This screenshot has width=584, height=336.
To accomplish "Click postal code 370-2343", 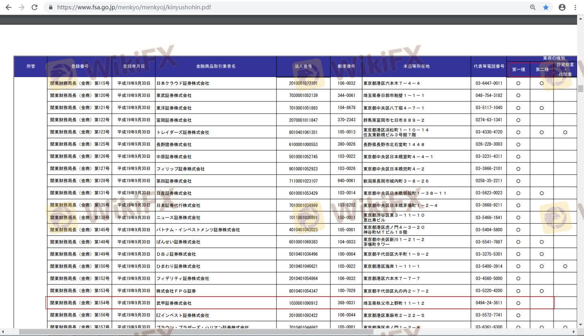I will (x=346, y=120).
